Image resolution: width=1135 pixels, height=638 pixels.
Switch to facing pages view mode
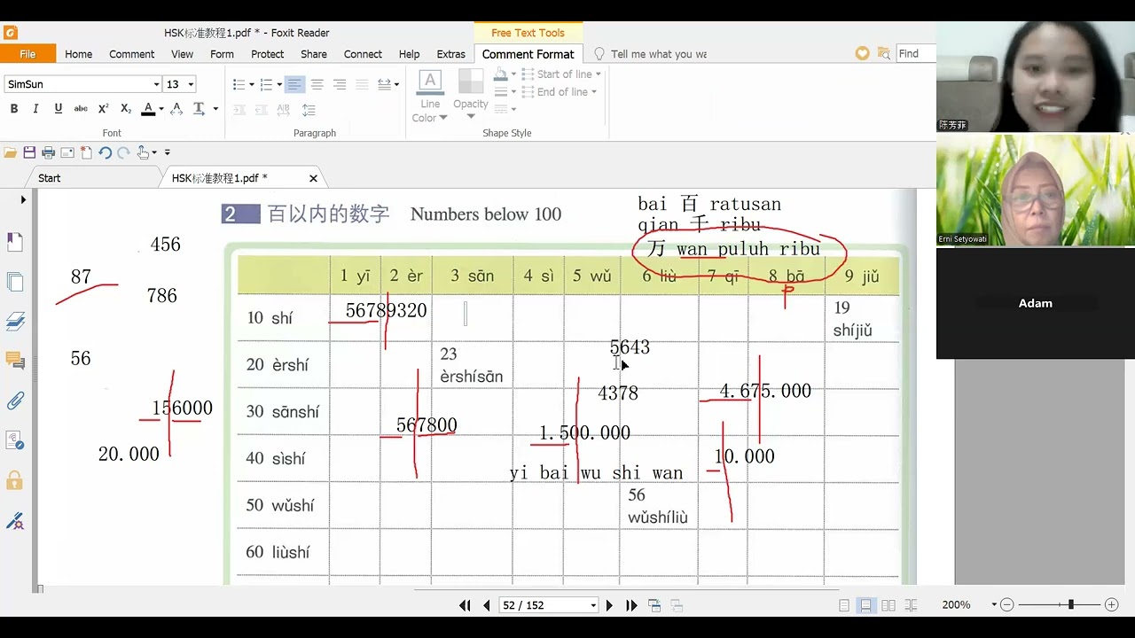888,605
